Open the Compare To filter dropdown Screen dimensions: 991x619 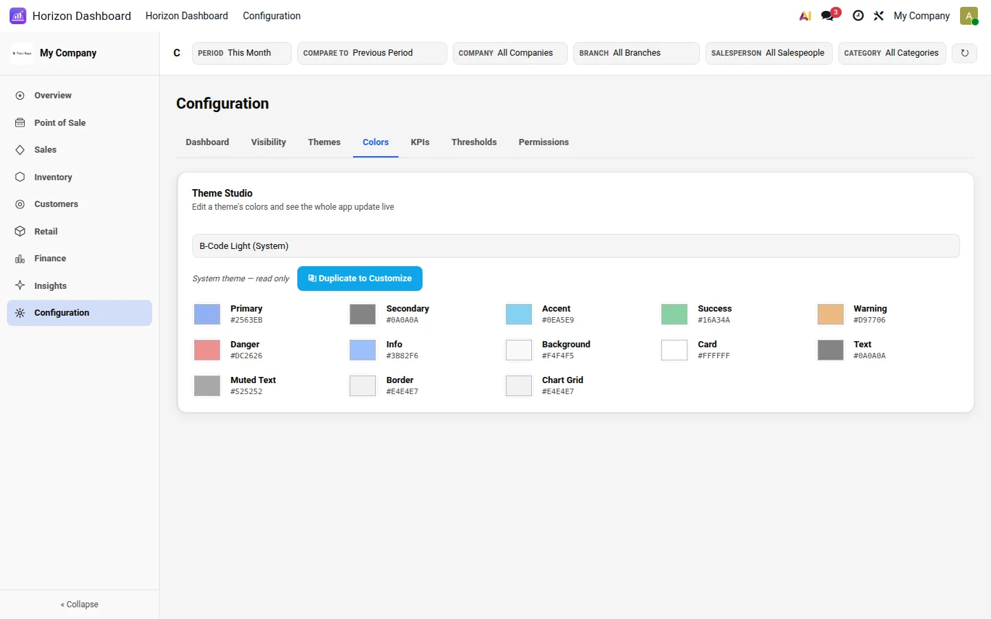[x=372, y=53]
